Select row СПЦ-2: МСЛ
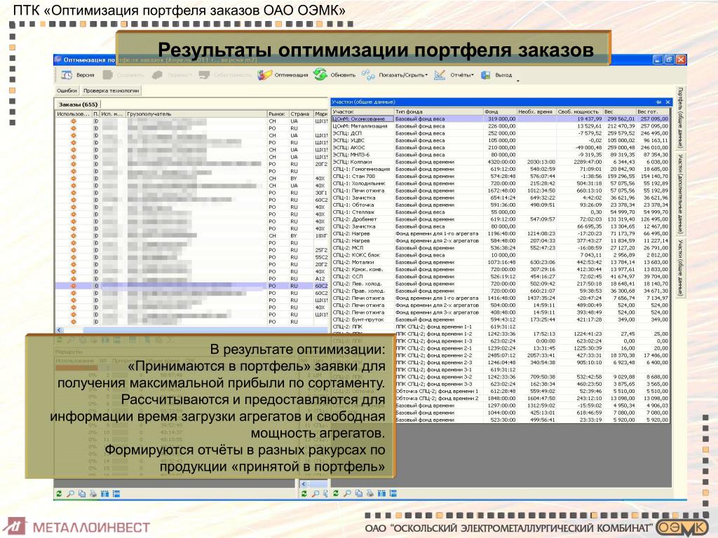The width and height of the screenshot is (718, 538). tap(500, 248)
